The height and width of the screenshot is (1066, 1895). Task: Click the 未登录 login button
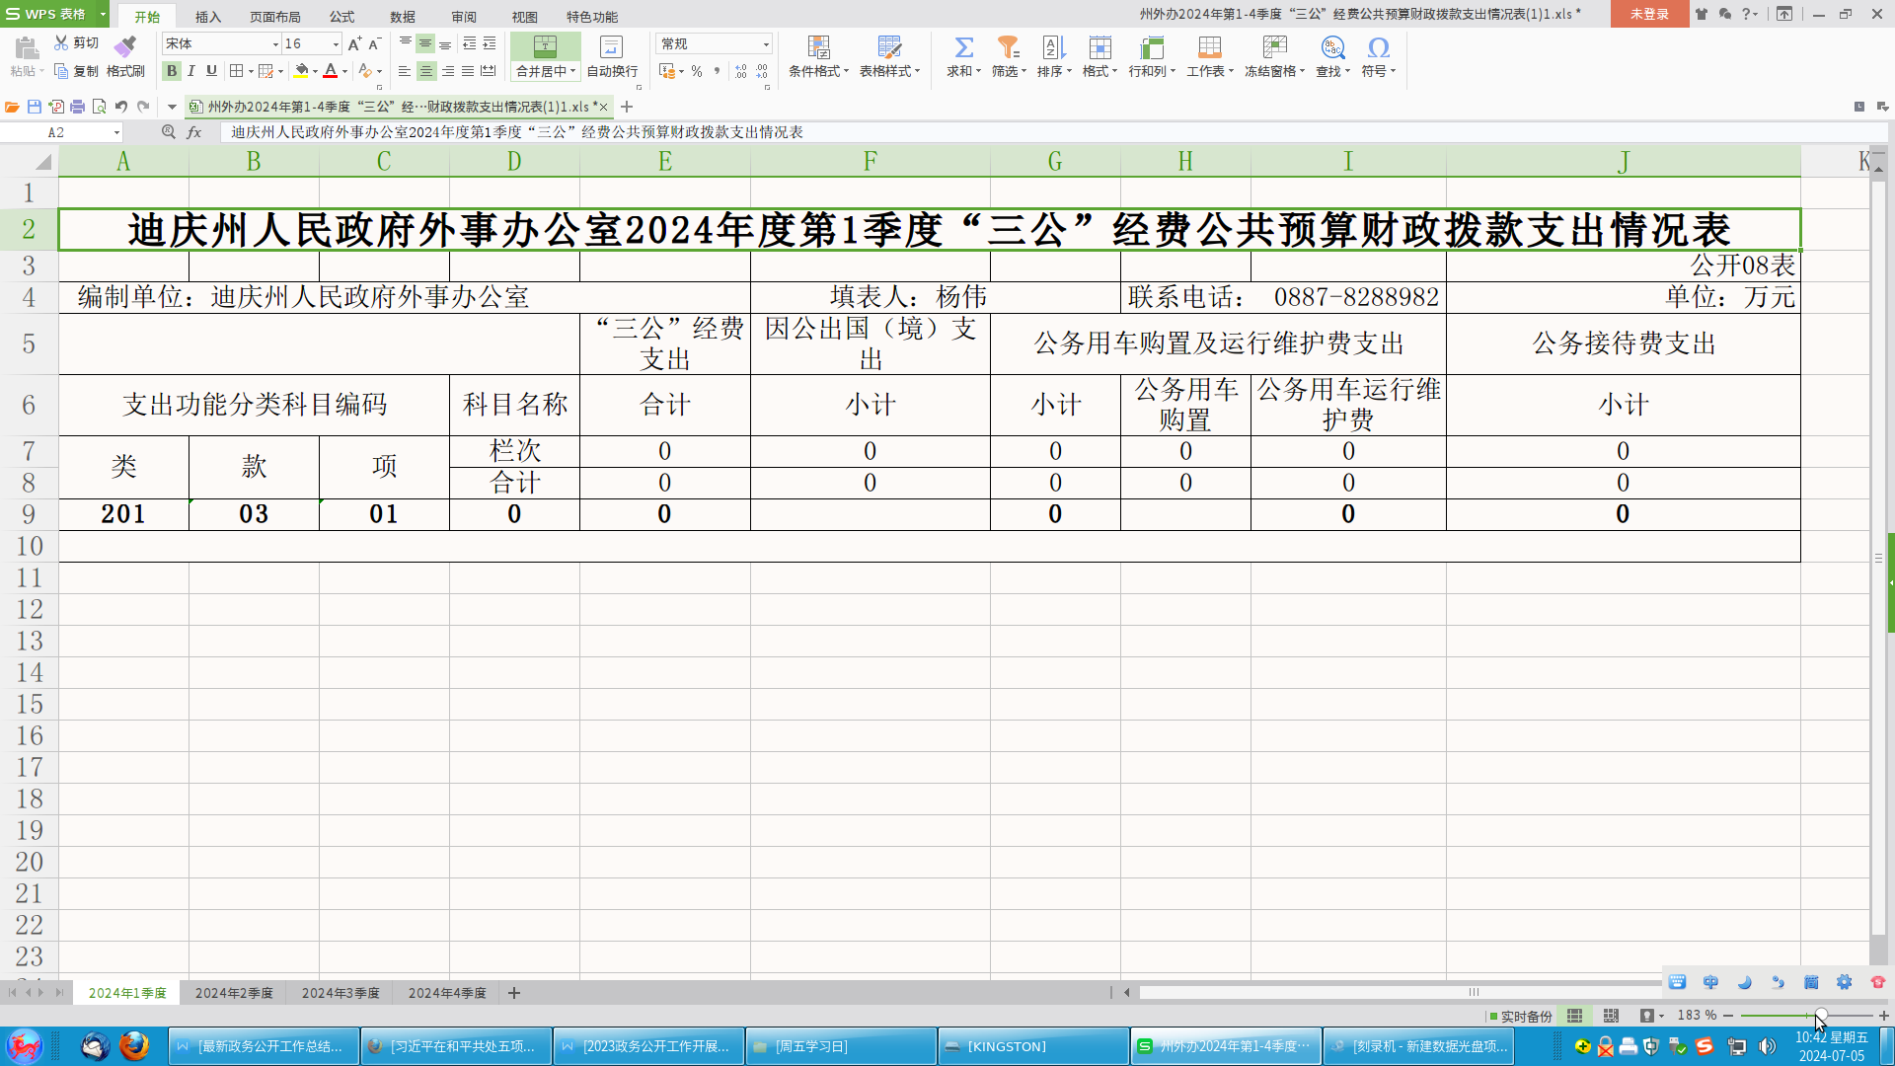pyautogui.click(x=1647, y=15)
